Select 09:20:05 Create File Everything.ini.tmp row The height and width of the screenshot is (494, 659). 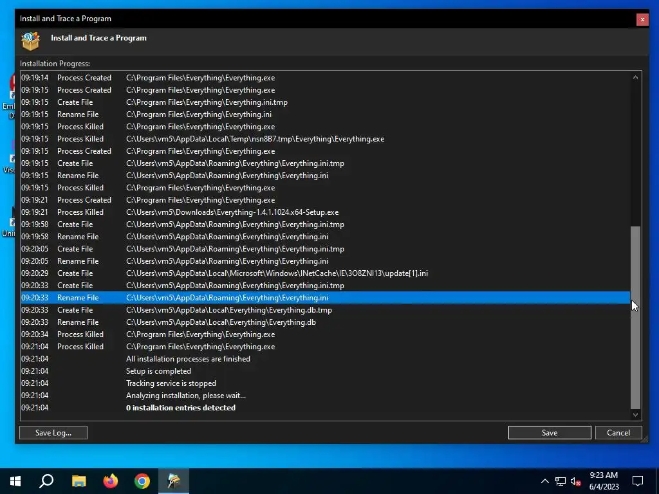(x=325, y=249)
